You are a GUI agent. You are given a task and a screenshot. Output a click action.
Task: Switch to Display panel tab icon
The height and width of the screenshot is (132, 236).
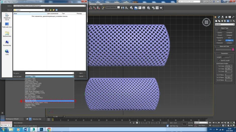(230, 17)
